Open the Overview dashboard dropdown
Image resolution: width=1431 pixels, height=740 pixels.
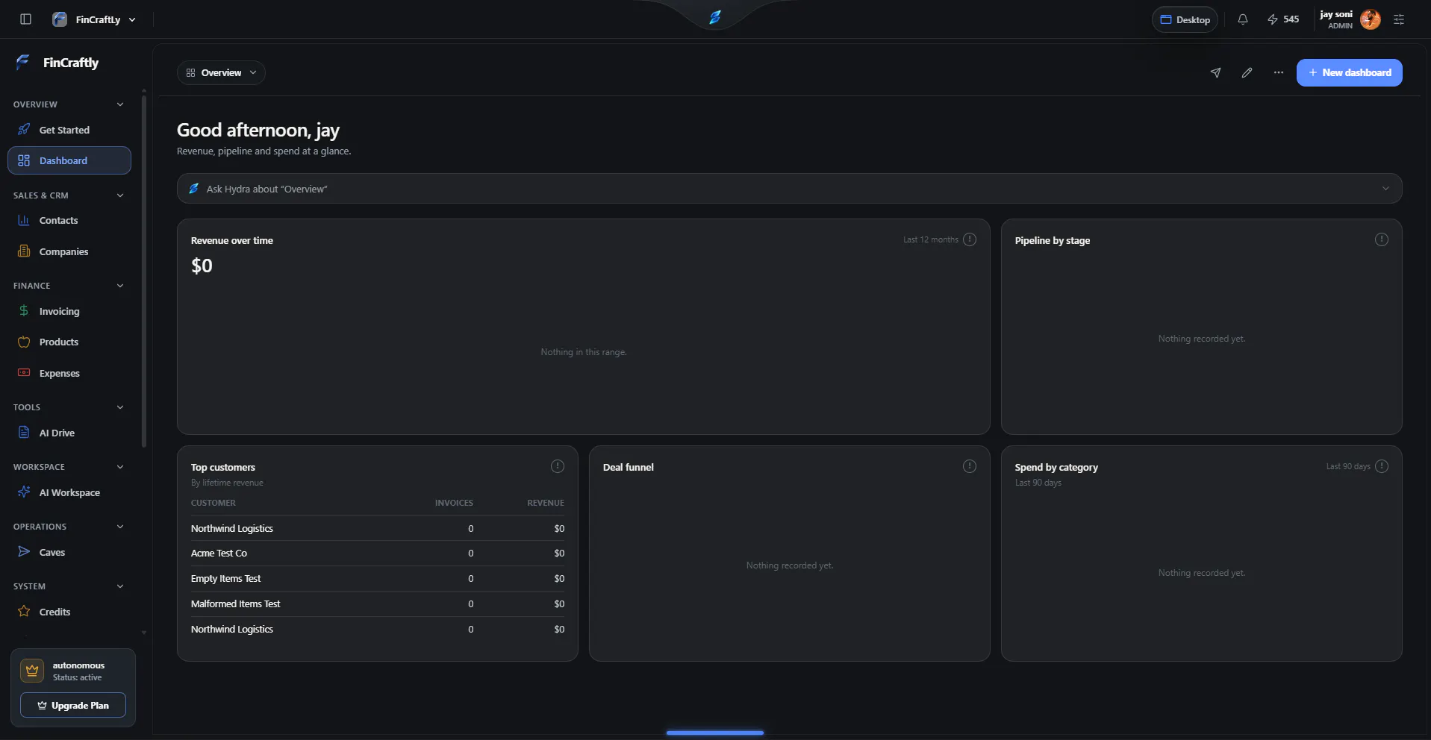[221, 72]
